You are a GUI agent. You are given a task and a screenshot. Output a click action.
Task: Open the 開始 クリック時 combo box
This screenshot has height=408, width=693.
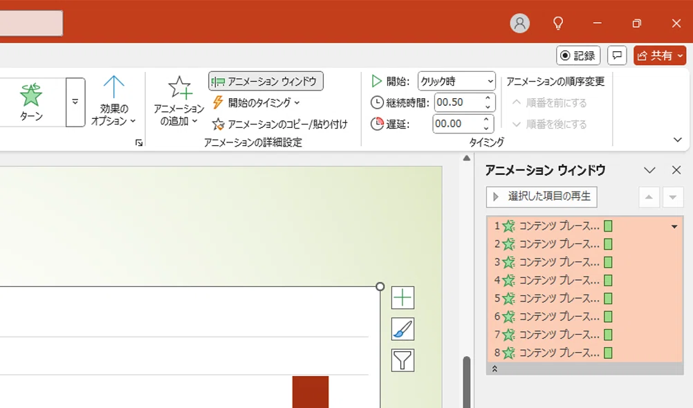[x=456, y=82]
